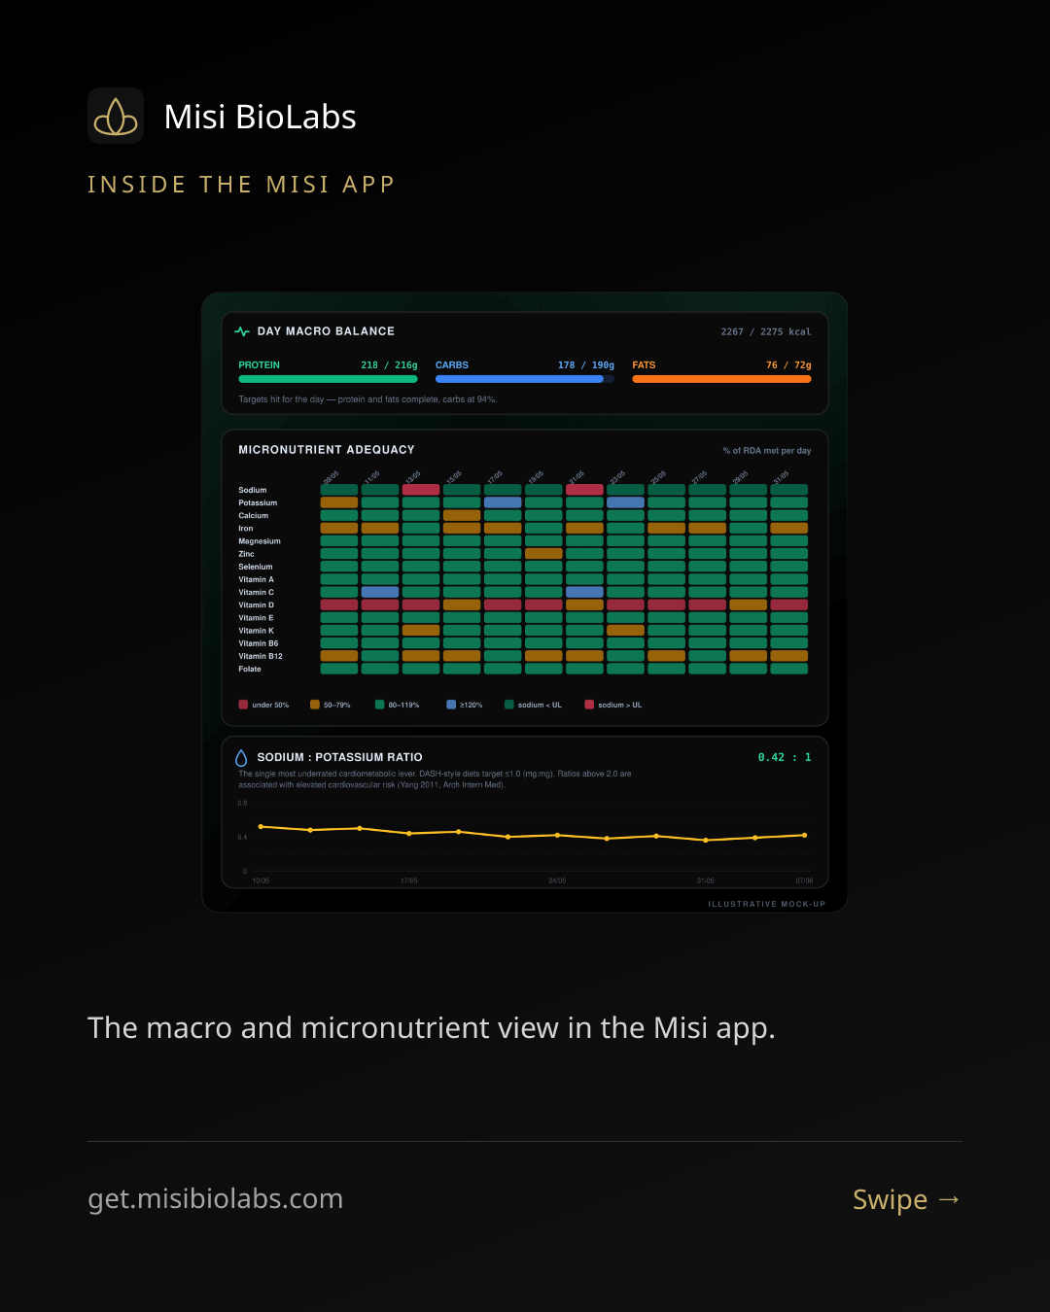Click the green '80–119%' legend swatch

pos(380,705)
